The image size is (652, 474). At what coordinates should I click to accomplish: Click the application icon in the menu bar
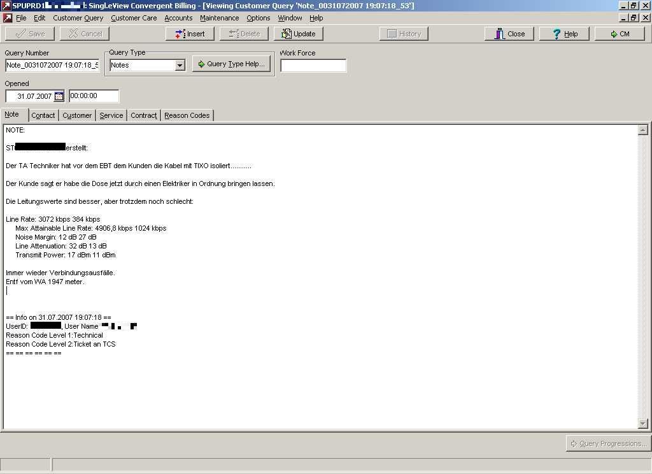[x=7, y=18]
